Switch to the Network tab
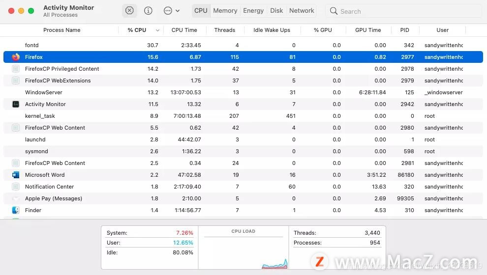This screenshot has height=275, width=487. point(302,10)
